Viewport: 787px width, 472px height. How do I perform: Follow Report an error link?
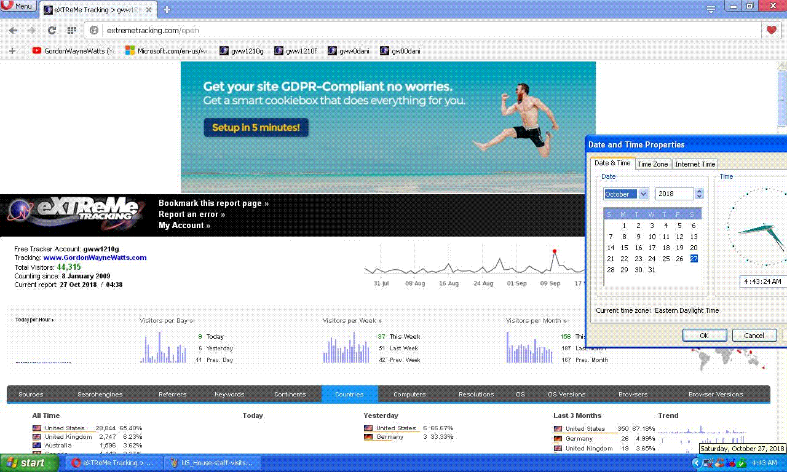[192, 214]
